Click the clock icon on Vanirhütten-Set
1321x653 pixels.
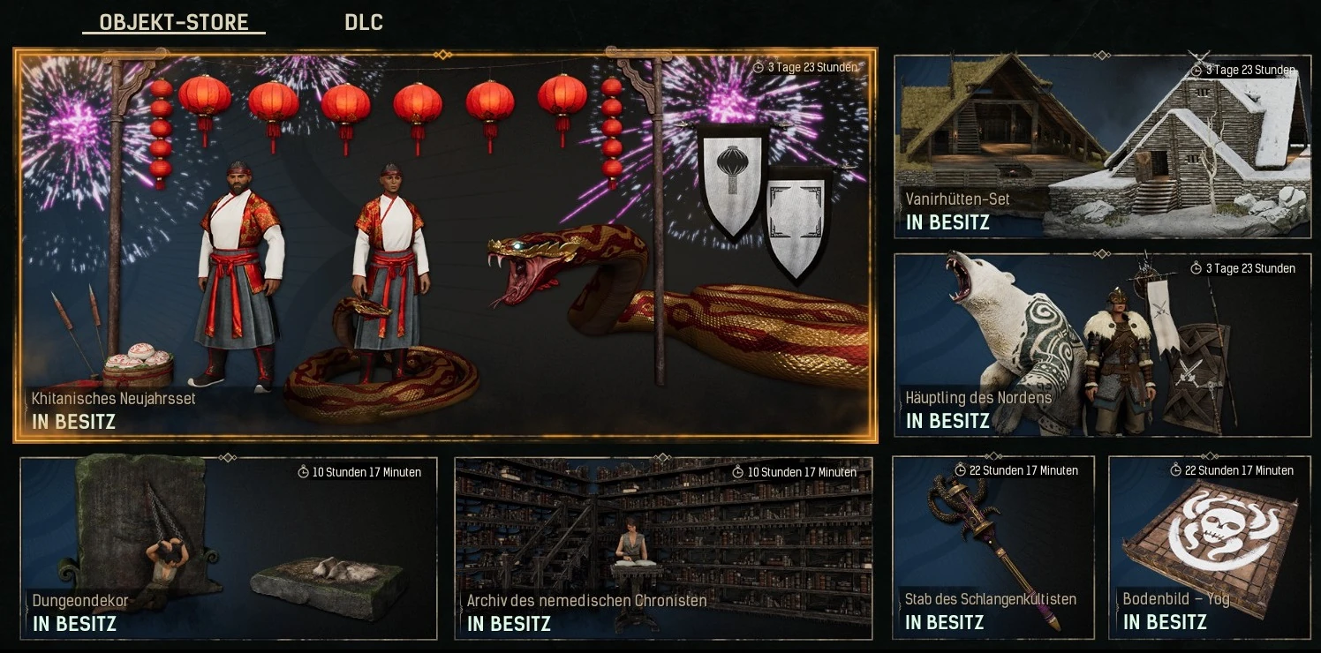coord(1196,70)
